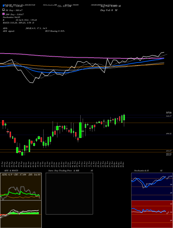Image resolution: width=173 pixels, height=228 pixels.
Task: Click the 'CL: 517.54' closing price label
Action: tap(64, 6)
